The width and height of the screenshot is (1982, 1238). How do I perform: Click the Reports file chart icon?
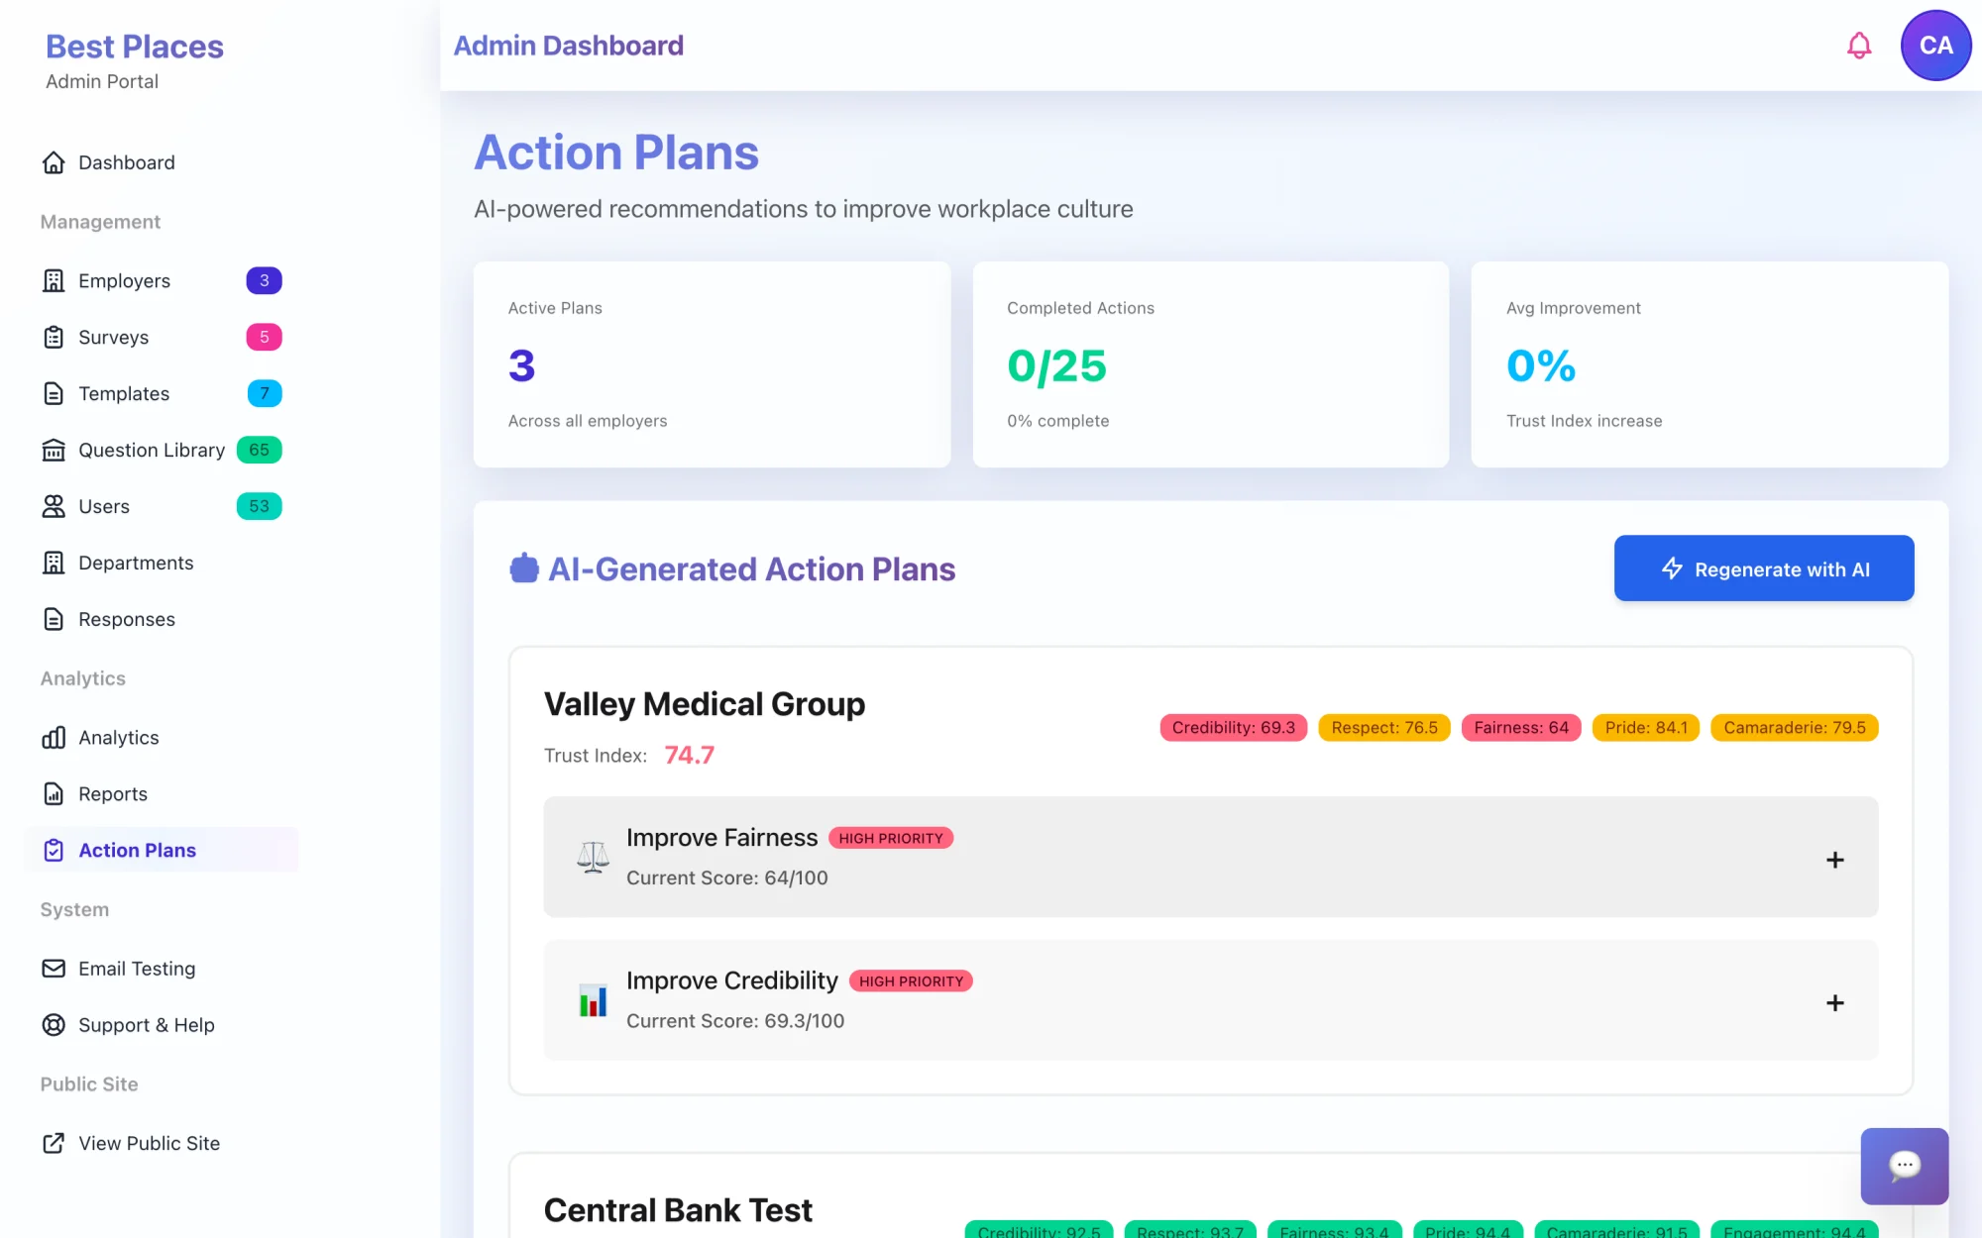pos(54,794)
